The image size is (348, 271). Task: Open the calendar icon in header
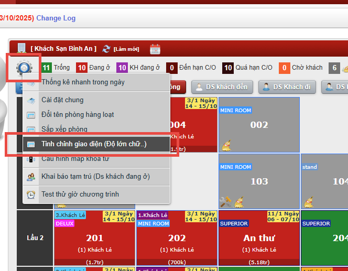[x=155, y=49]
